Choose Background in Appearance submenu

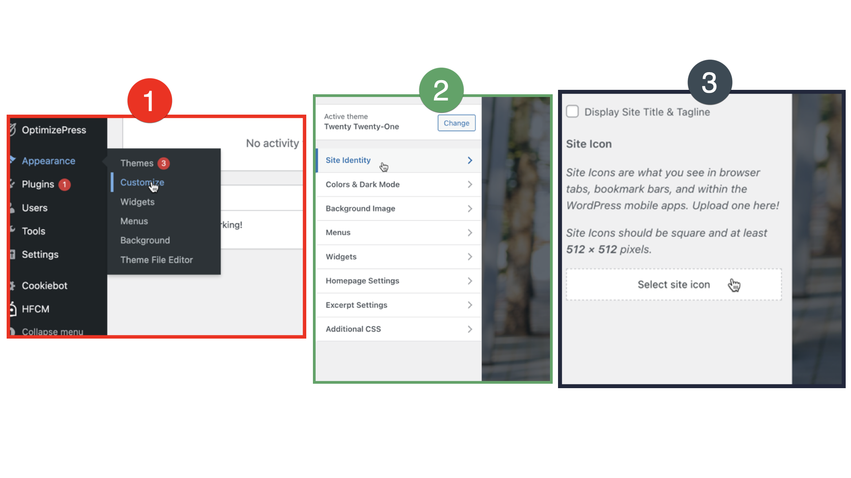145,240
